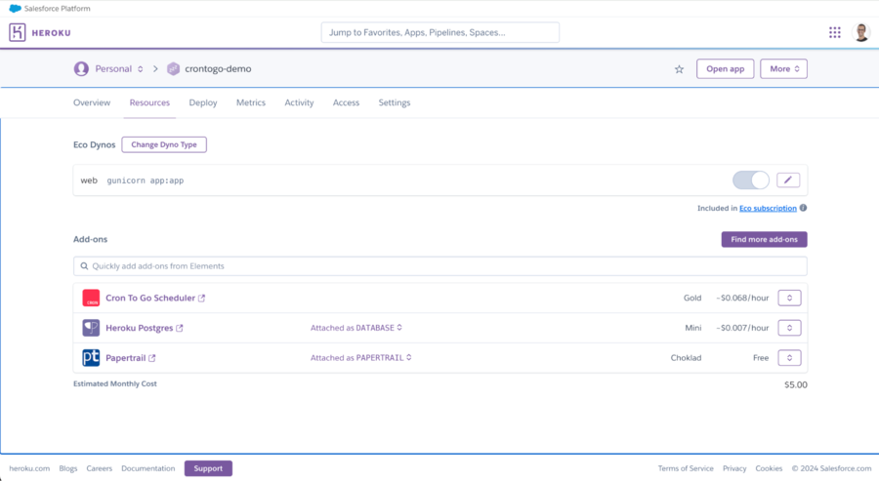Click Change Dyno Type button
Viewport: 879px width, 481px height.
pyautogui.click(x=164, y=144)
